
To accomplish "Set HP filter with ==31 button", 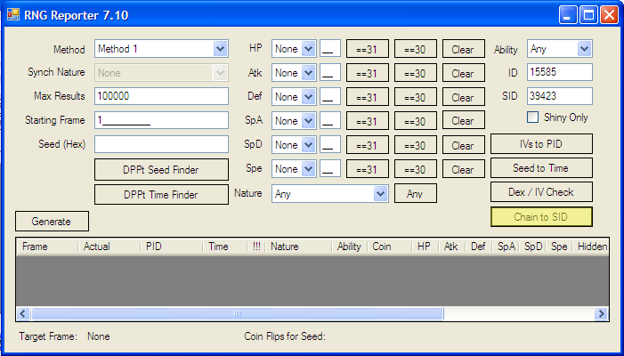I will (367, 50).
